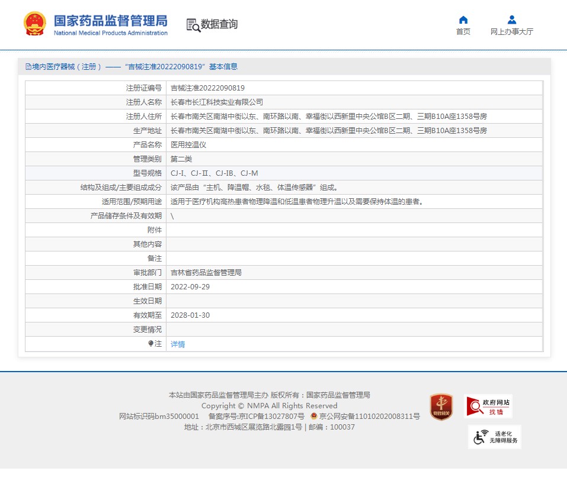Click the 产品名称 row label

pyautogui.click(x=147, y=145)
